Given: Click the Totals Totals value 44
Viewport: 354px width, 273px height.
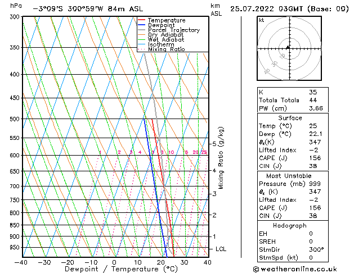Looking at the screenshot, I should click(x=313, y=100).
